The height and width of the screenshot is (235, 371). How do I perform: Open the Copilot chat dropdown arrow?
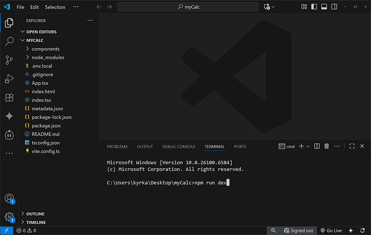[273, 7]
